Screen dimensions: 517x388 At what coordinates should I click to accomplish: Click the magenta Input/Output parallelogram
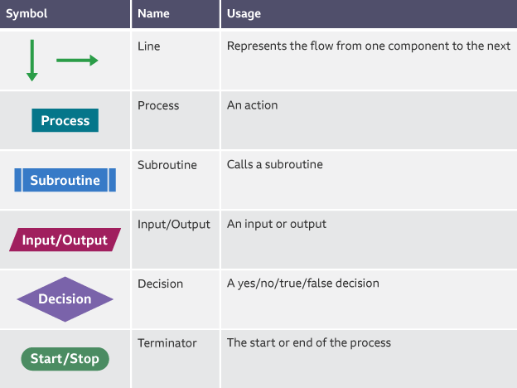coord(65,240)
